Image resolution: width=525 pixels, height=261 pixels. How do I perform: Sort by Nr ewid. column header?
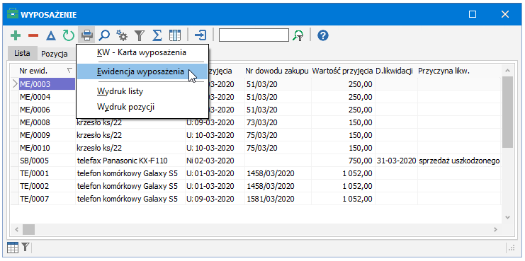tap(47, 71)
